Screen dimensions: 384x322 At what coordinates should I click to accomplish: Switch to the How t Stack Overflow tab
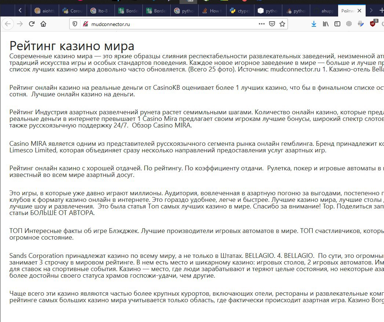pos(212,11)
